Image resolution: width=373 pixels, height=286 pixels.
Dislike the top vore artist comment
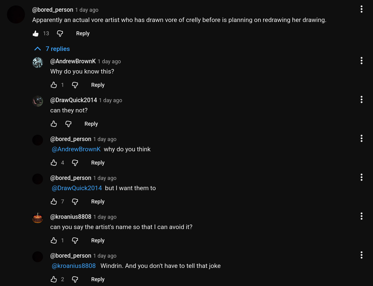click(x=60, y=33)
